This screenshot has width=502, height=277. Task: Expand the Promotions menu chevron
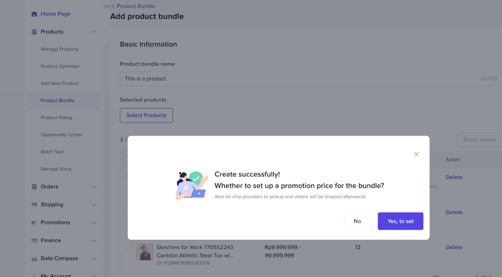click(94, 223)
